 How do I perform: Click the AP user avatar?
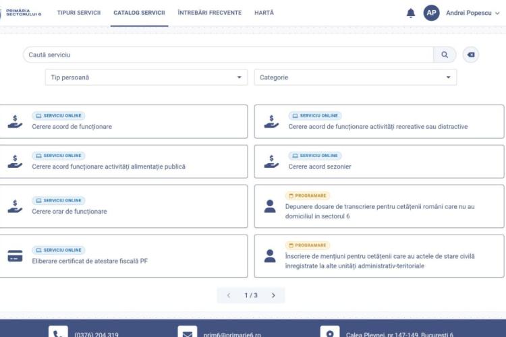tap(432, 13)
